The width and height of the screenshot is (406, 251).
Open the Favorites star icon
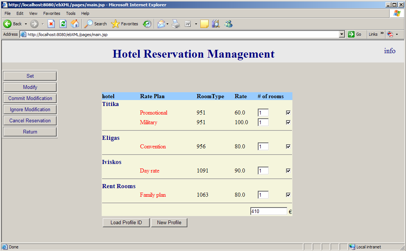(115, 24)
